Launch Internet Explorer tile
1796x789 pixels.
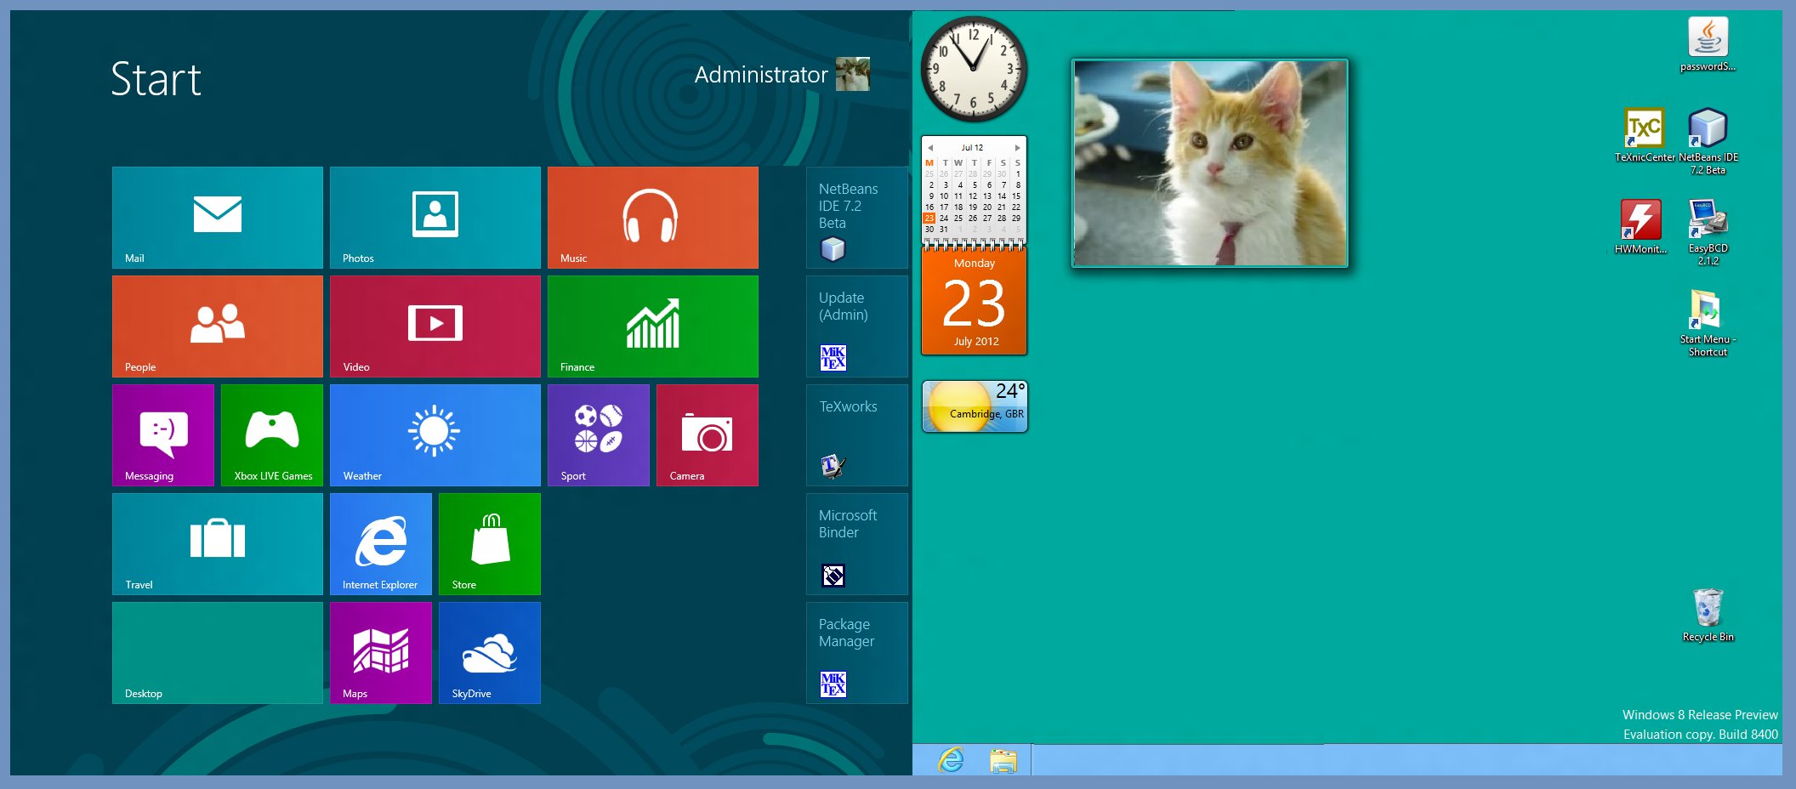pos(381,544)
